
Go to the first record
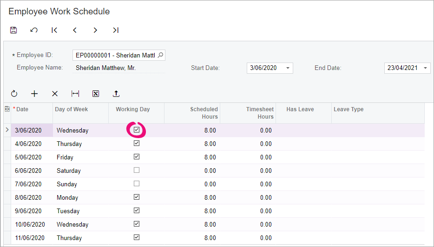pos(54,30)
